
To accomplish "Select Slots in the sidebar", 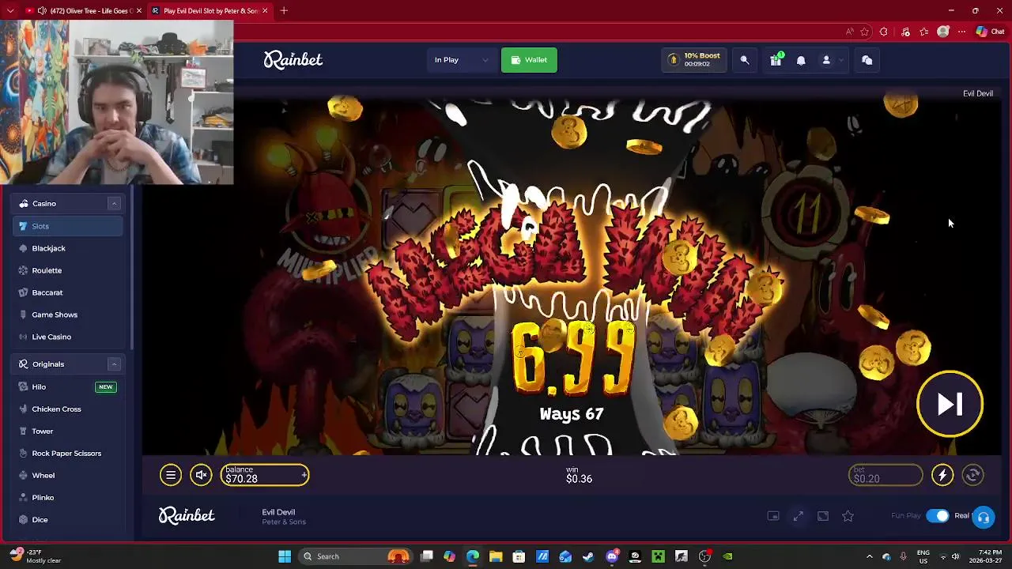I will point(68,226).
